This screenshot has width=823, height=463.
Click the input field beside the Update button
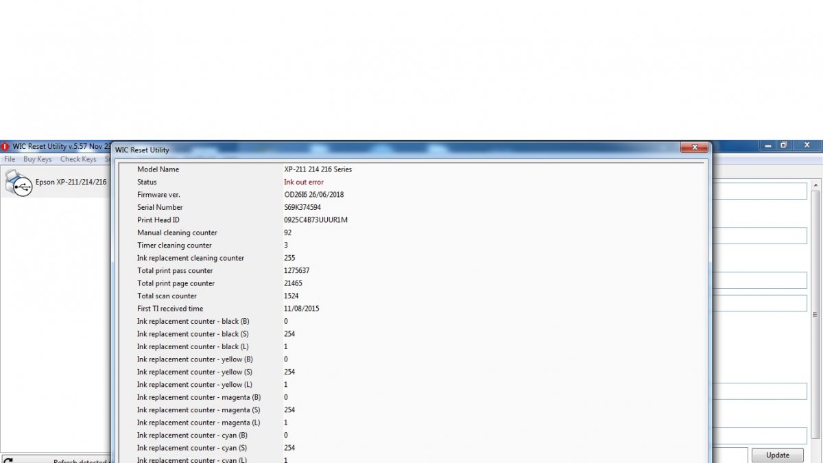pyautogui.click(x=730, y=455)
